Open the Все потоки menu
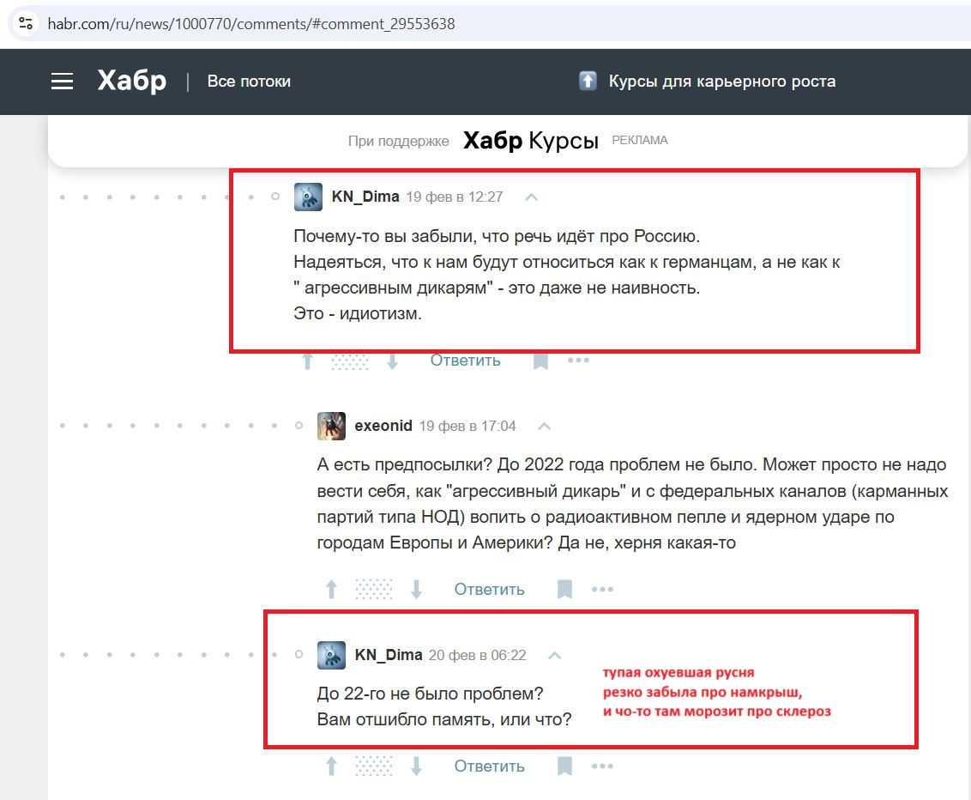This screenshot has width=971, height=800. pos(249,82)
